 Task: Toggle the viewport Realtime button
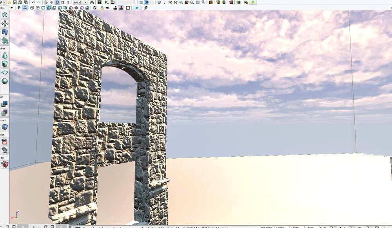[x=25, y=8]
